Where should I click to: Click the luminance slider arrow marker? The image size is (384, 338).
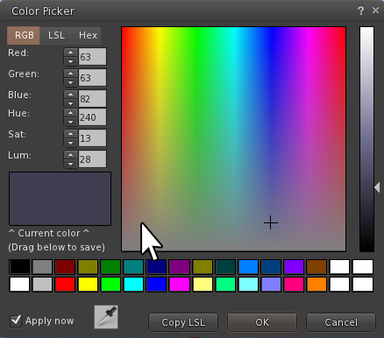coord(377,187)
